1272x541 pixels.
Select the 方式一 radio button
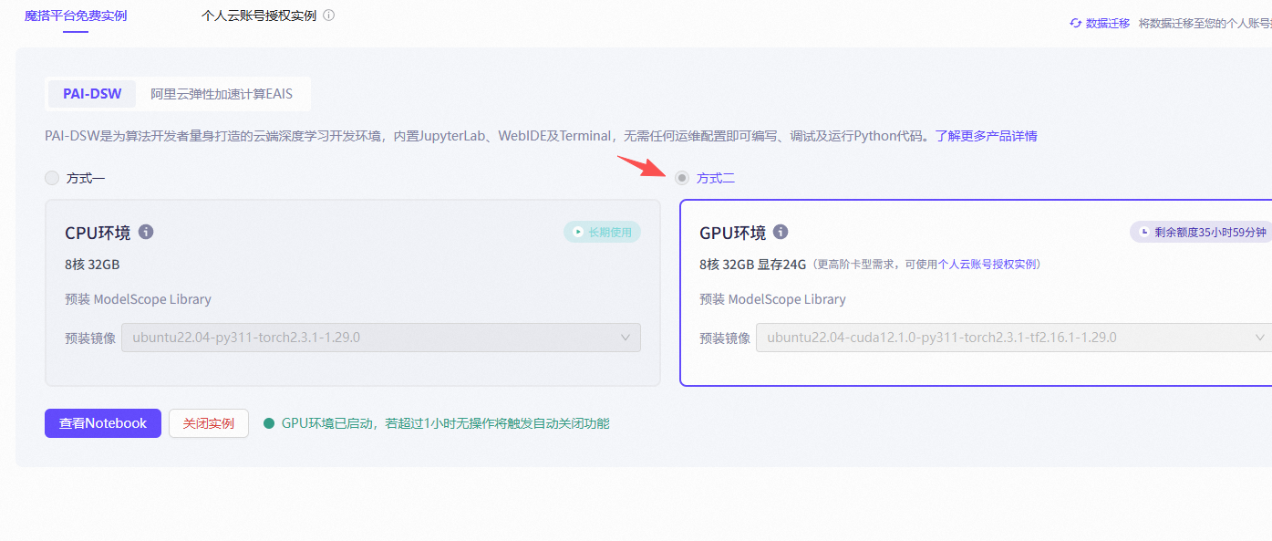tap(52, 178)
